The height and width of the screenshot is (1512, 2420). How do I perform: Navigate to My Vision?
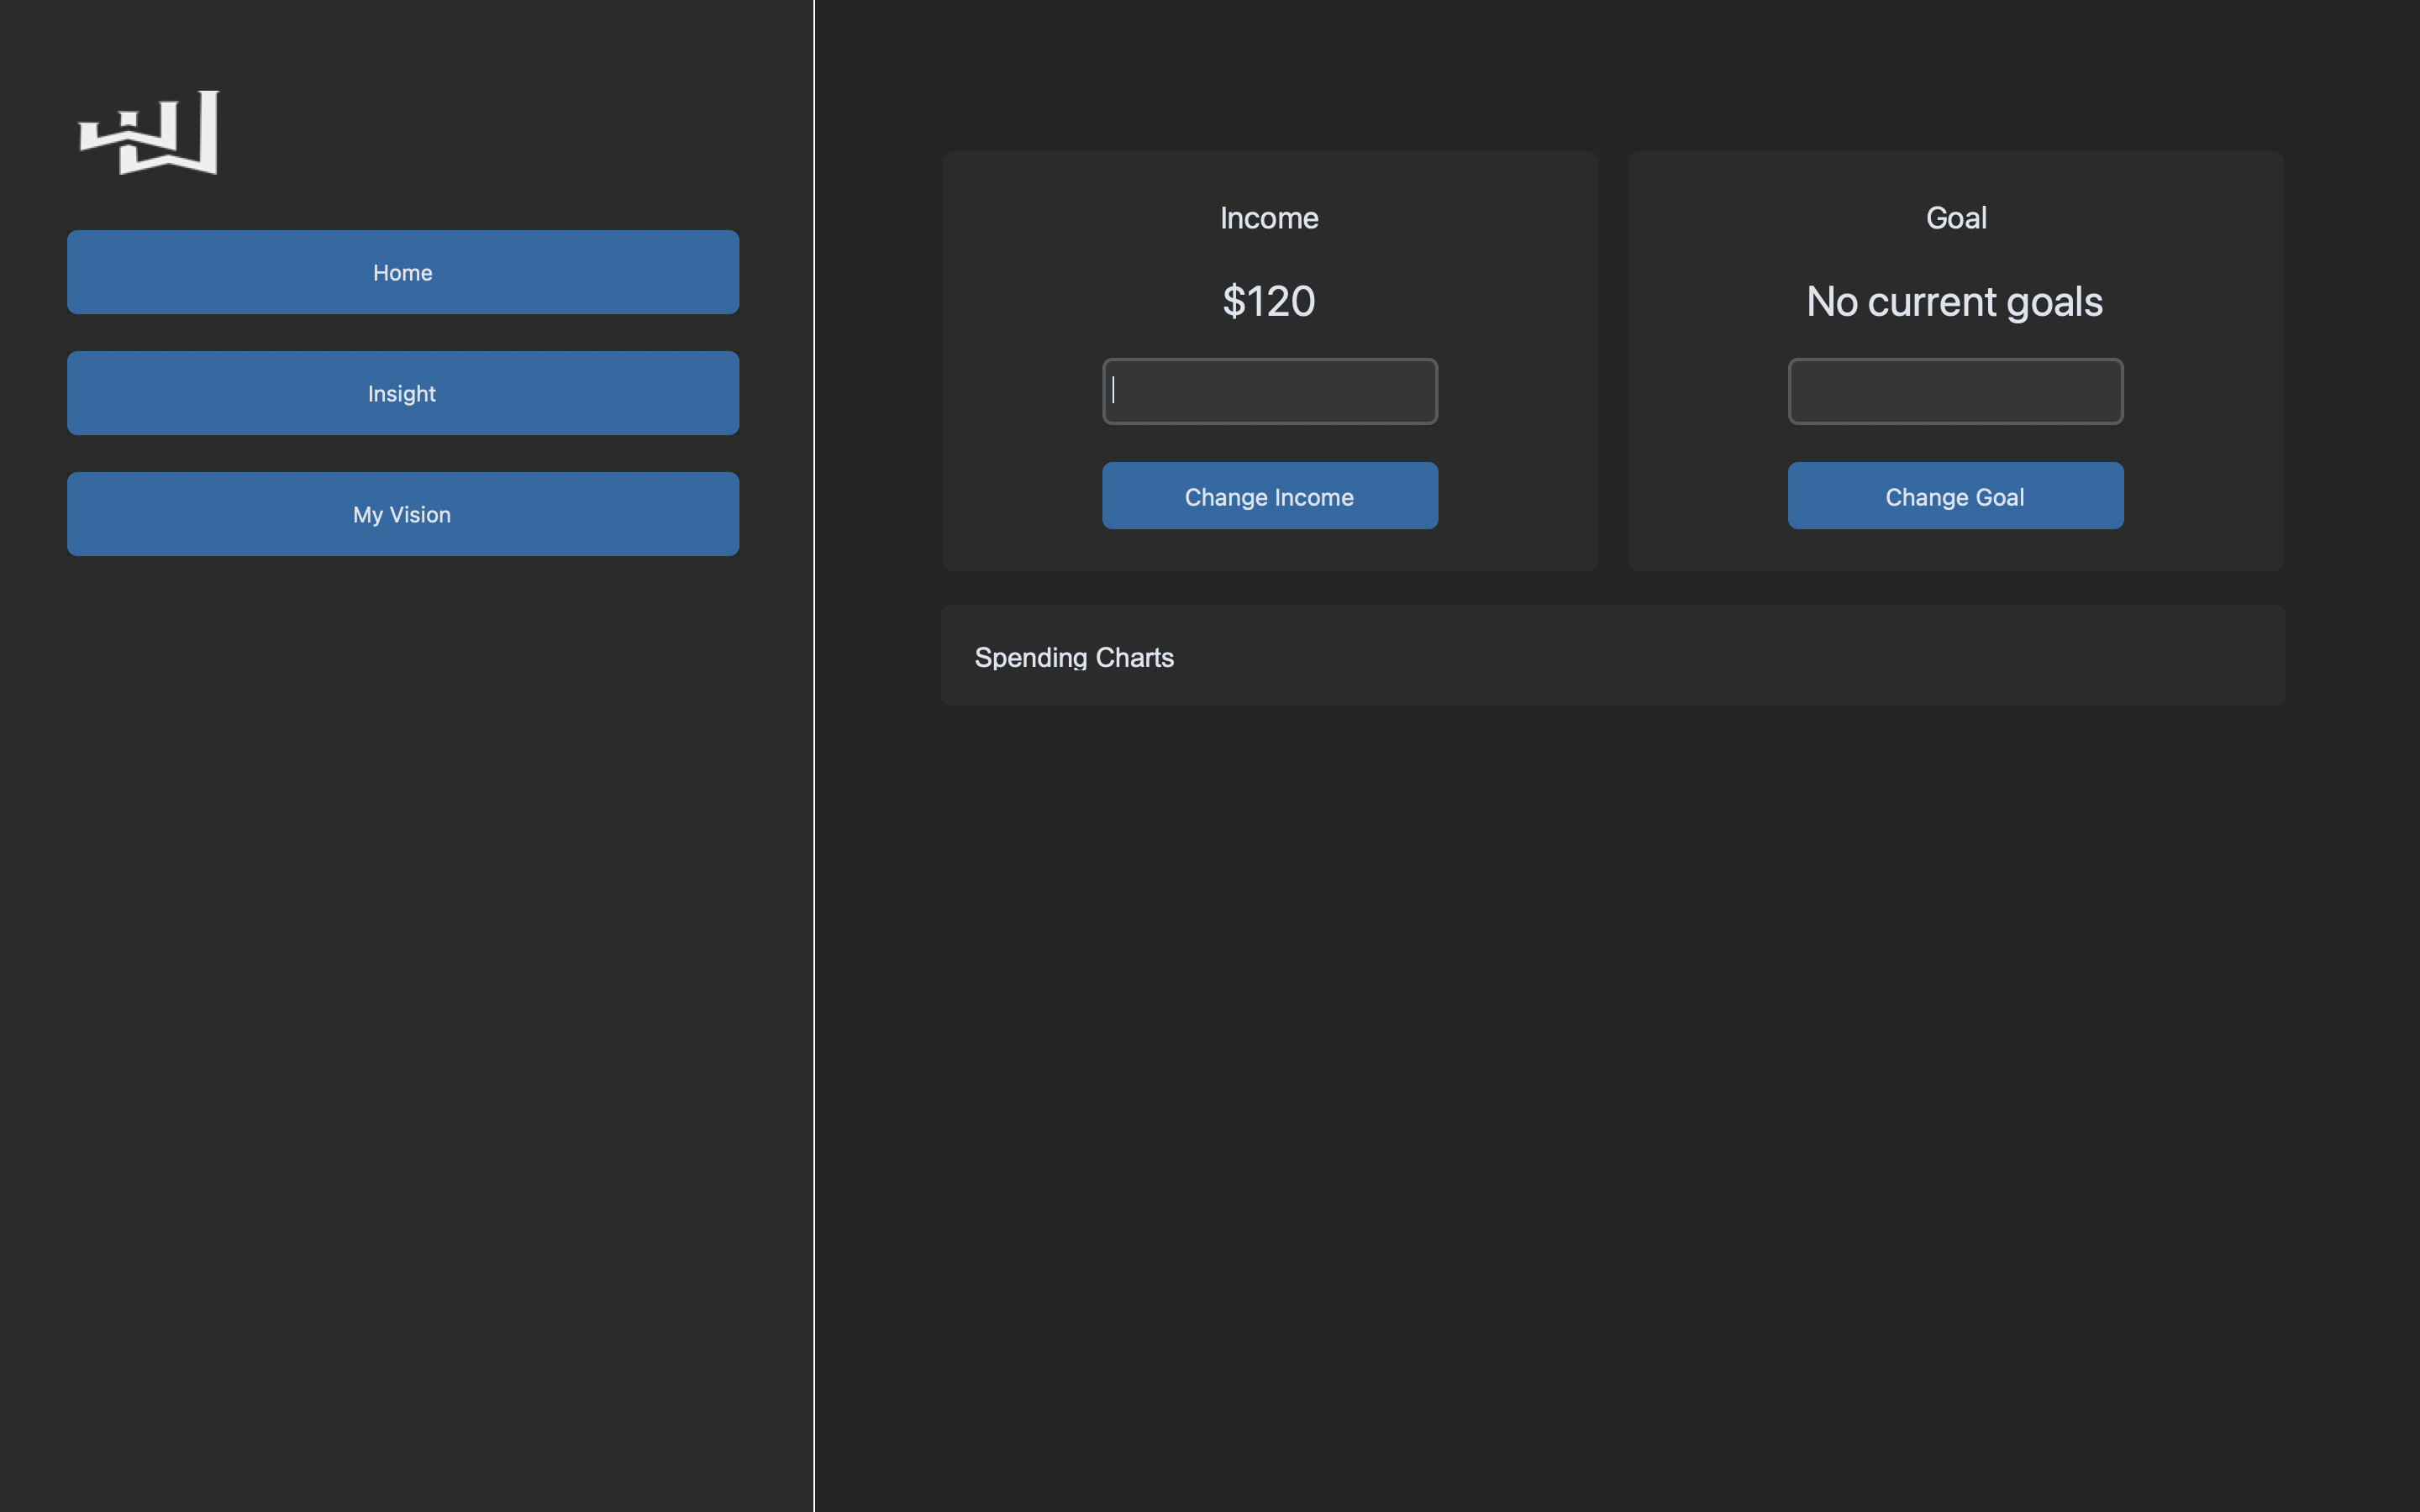(403, 514)
